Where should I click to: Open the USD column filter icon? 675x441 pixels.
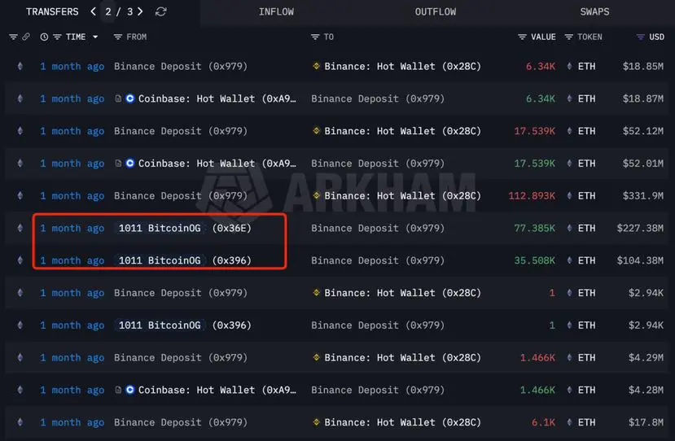pos(641,37)
